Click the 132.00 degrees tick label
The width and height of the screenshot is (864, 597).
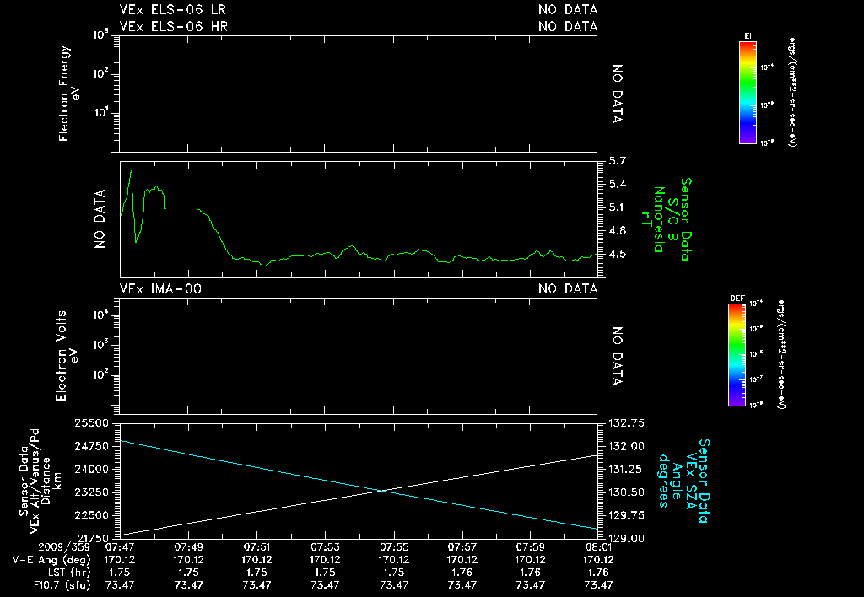[627, 447]
